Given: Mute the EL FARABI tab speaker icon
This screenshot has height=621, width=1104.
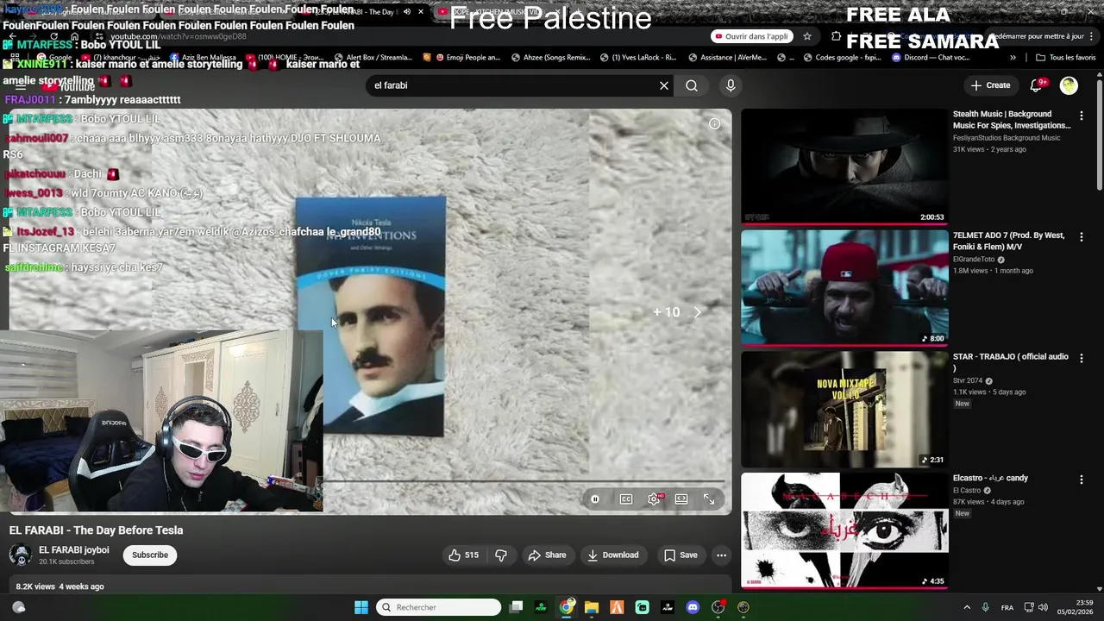Looking at the screenshot, I should [407, 12].
